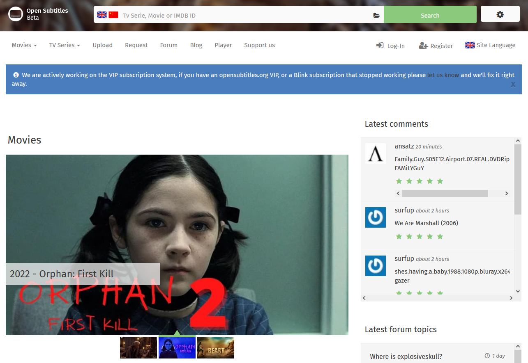Click down arrow of comments vertical scrollbar

pyautogui.click(x=518, y=291)
